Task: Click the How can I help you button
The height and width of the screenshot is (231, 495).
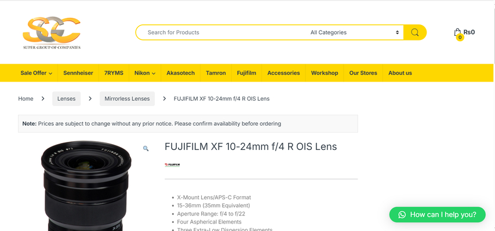Action: tap(437, 215)
